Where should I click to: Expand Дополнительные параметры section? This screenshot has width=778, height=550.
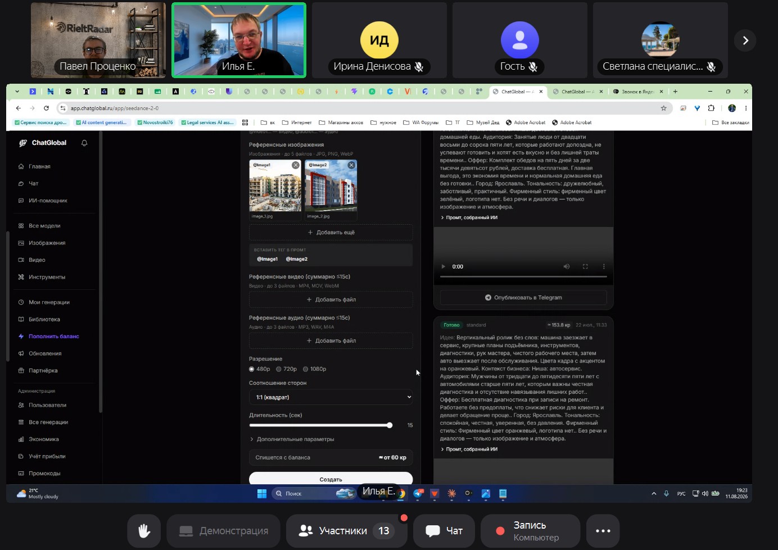292,439
